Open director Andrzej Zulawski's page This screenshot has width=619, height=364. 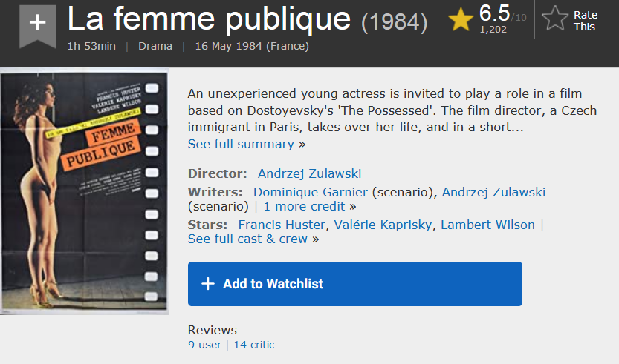coord(309,173)
